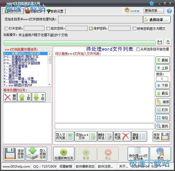Exit the program with 退出
This screenshot has height=171, width=175.
tap(160, 154)
